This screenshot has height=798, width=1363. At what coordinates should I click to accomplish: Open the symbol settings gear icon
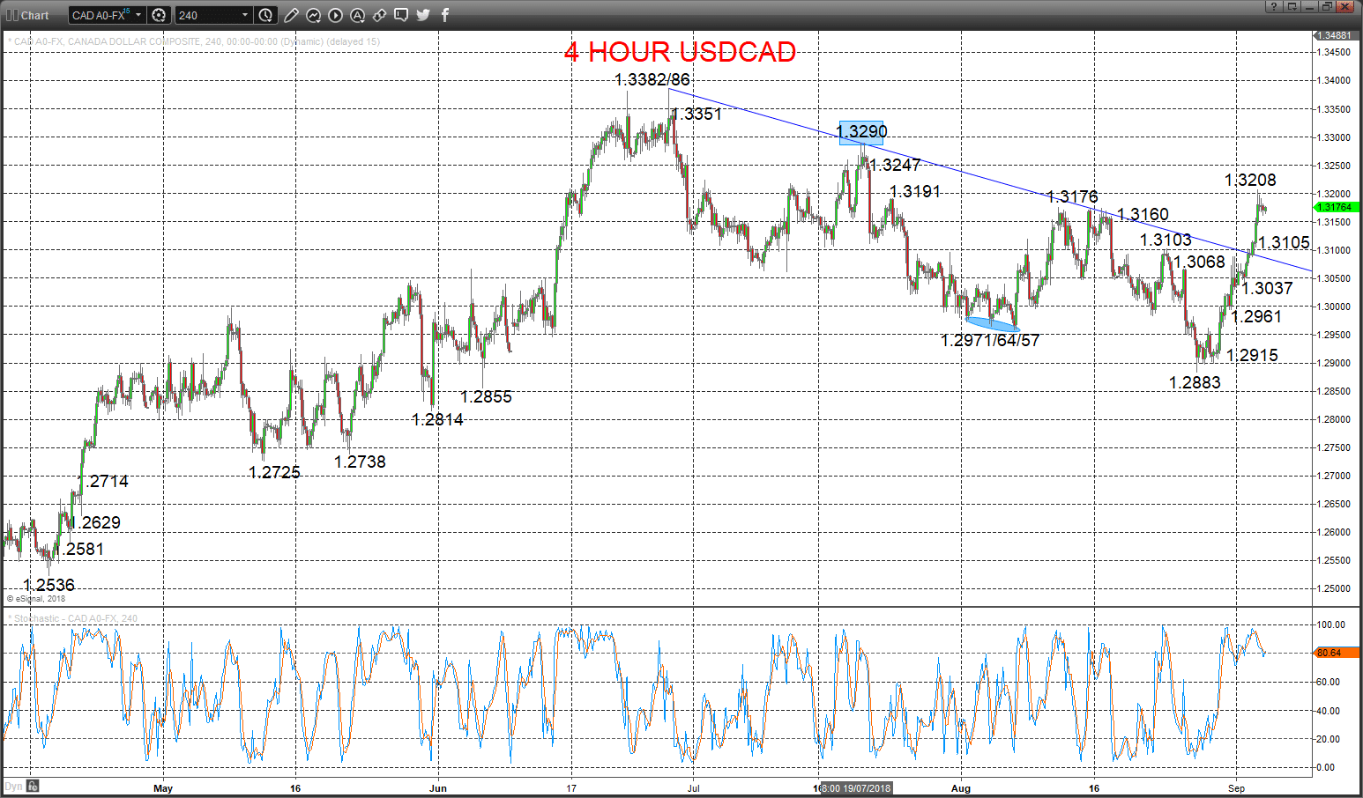[x=159, y=15]
